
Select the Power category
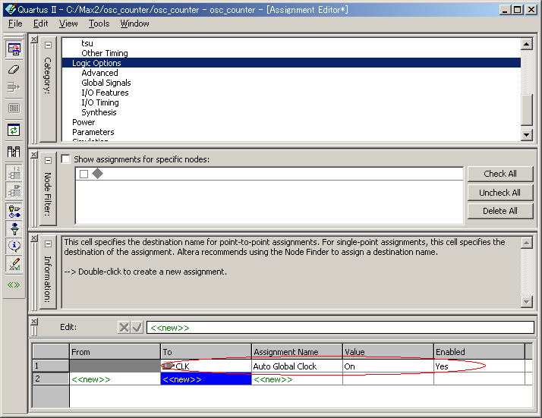click(x=84, y=122)
